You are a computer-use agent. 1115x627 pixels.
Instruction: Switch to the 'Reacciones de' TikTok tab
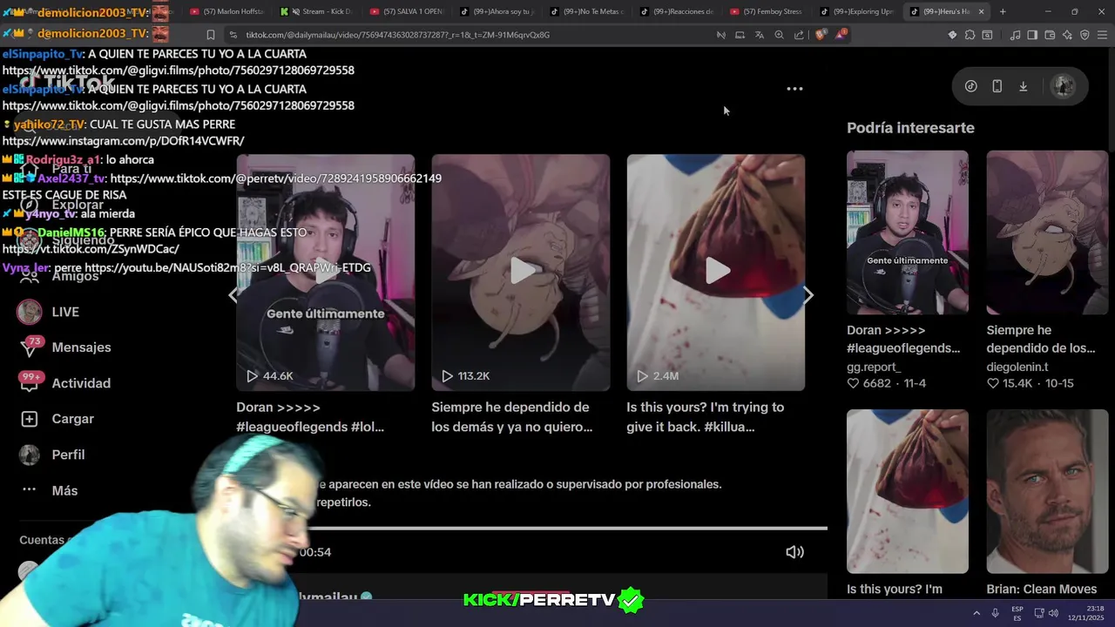[676, 11]
